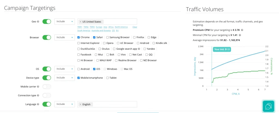Open the OS Include dropdown
The image size is (279, 113).
65,69
